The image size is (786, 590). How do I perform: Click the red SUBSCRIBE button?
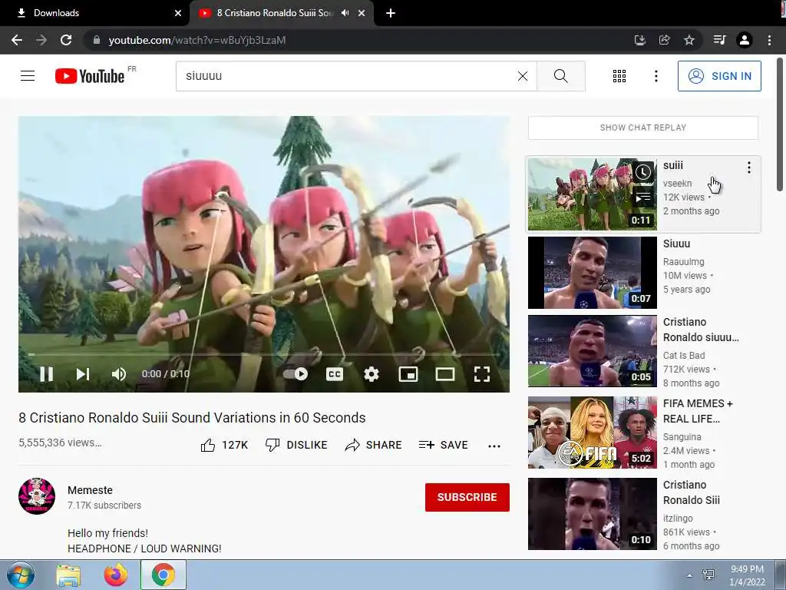(x=467, y=497)
